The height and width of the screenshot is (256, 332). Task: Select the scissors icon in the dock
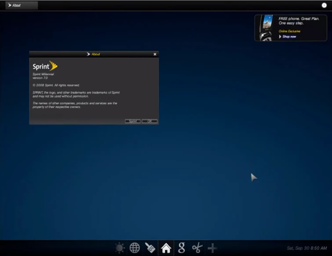click(197, 248)
